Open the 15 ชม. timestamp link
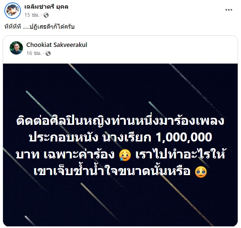Screen dimensions: 241x228 (32, 15)
